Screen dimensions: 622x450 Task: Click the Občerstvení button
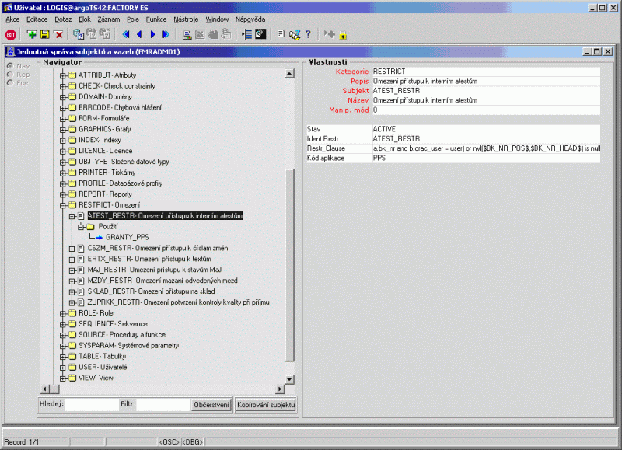211,405
